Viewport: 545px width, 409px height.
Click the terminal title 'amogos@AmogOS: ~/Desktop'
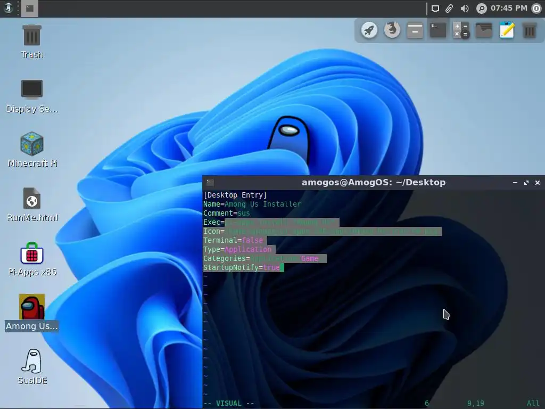click(x=374, y=182)
